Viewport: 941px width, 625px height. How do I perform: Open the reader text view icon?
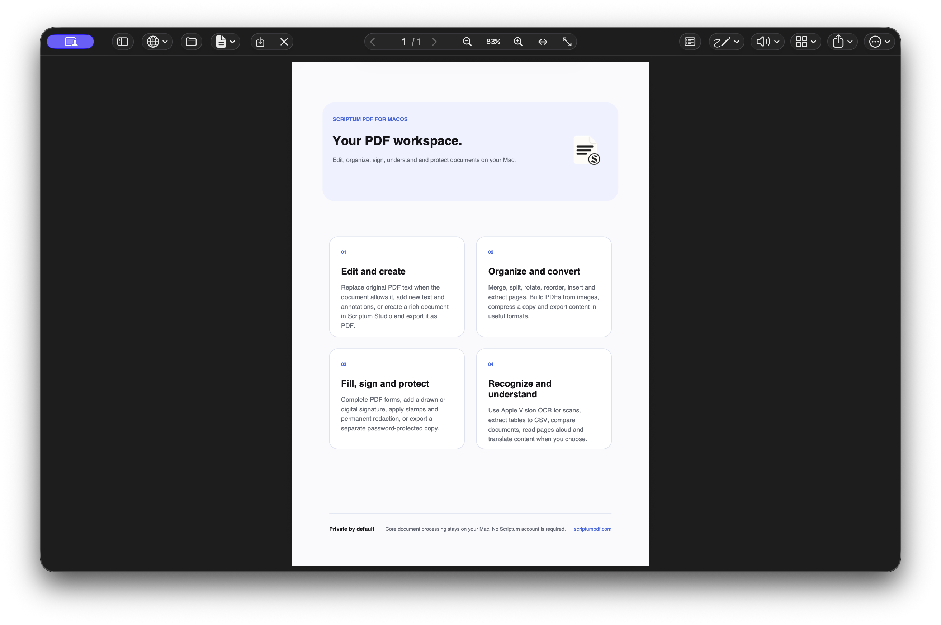click(690, 42)
